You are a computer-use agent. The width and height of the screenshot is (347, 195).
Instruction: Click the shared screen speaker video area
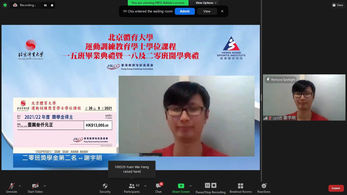pos(186,116)
